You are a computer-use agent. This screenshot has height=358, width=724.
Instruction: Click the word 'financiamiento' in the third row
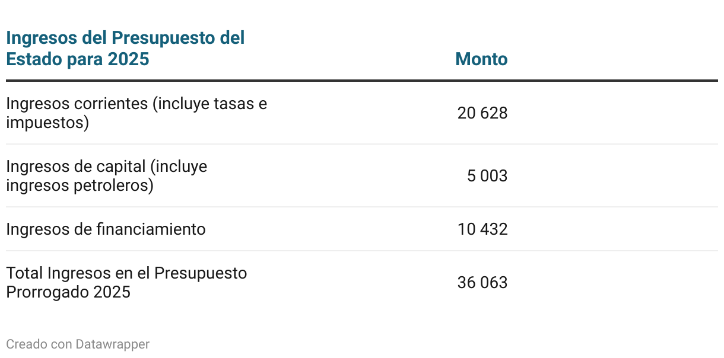pos(151,229)
